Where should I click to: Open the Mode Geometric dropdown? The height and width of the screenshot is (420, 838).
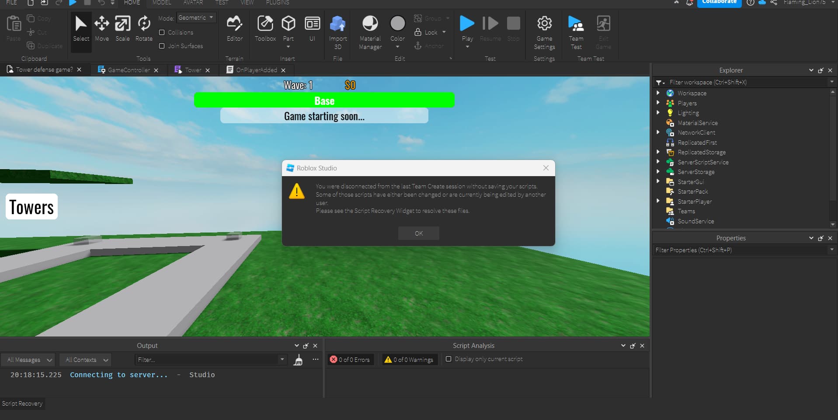[x=196, y=18]
